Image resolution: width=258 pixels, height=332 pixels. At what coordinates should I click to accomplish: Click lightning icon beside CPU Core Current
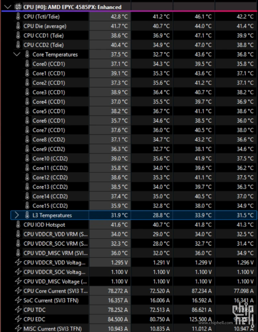pos(18,291)
